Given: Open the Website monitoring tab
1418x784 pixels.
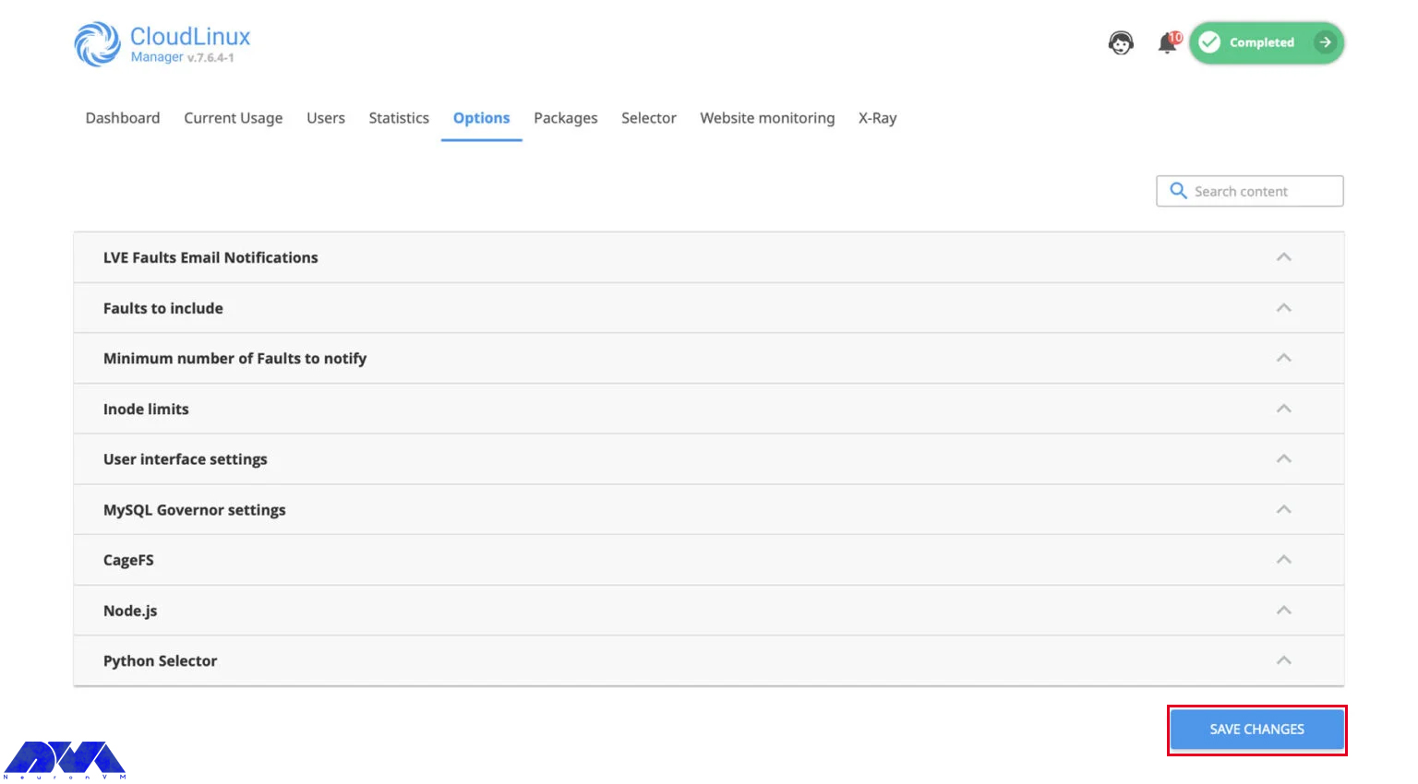Looking at the screenshot, I should click(x=767, y=118).
